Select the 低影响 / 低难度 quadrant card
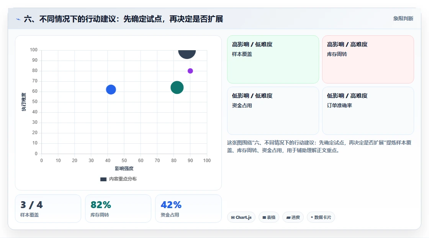The height and width of the screenshot is (238, 429). point(273,111)
